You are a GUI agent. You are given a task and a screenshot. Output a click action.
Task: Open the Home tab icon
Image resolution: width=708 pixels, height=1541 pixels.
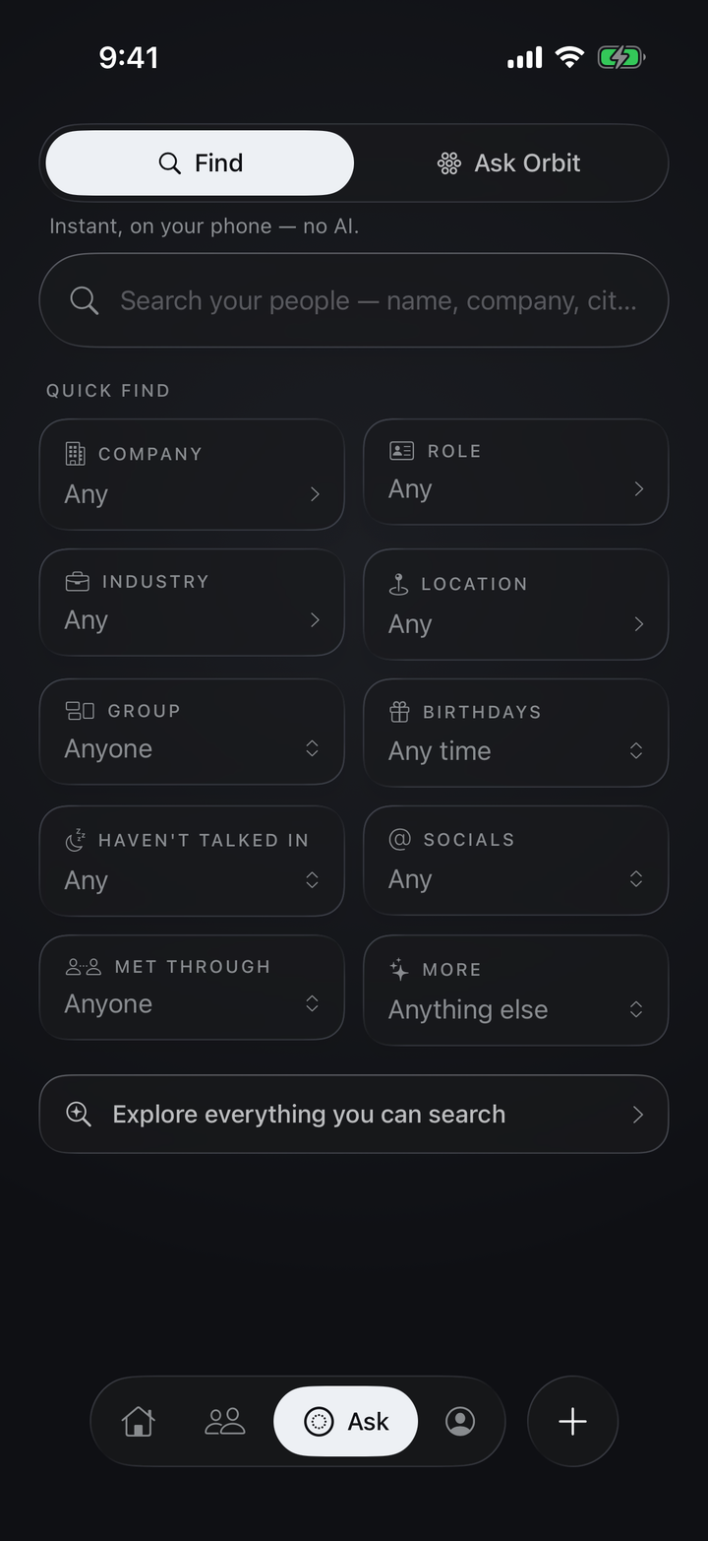pos(138,1421)
